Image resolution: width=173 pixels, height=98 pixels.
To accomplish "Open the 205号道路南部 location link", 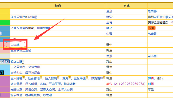I will click(23, 28).
